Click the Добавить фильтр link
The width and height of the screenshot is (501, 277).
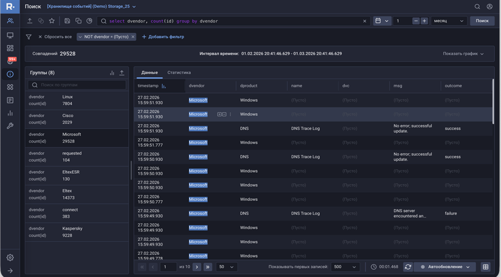pos(163,37)
